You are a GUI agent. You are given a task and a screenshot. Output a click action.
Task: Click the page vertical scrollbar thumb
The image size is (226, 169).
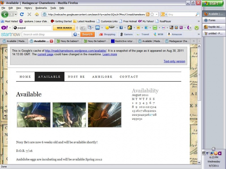pyautogui.click(x=199, y=74)
